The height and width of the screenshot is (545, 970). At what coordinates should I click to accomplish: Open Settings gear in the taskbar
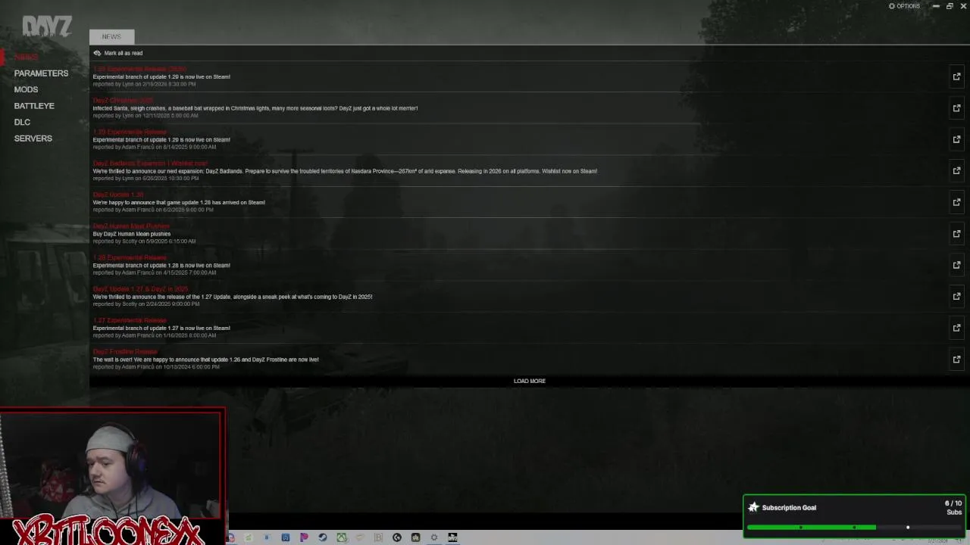(x=434, y=537)
